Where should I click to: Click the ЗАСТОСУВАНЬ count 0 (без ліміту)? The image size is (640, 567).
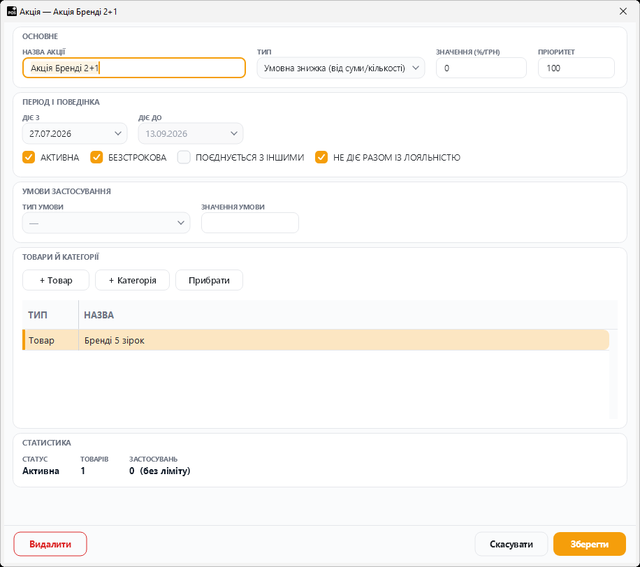(159, 471)
